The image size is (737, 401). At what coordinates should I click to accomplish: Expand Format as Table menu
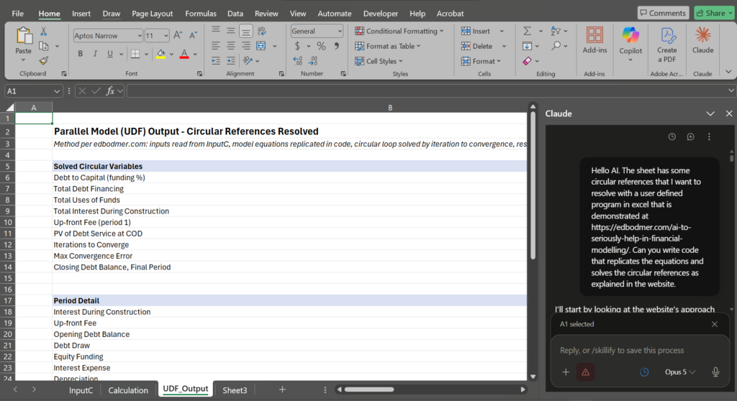pyautogui.click(x=388, y=46)
